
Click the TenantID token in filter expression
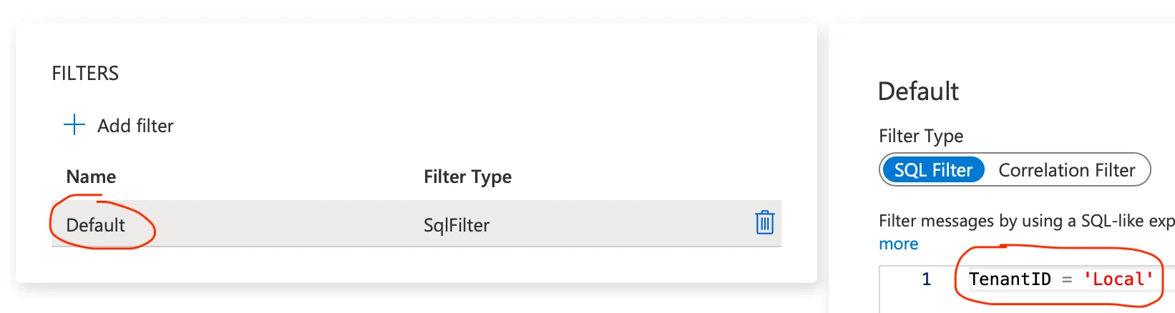[x=1010, y=279]
